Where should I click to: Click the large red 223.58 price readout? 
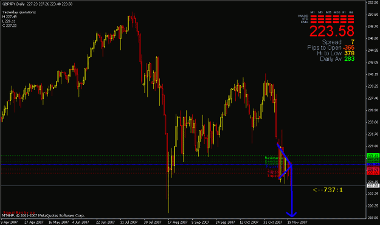pos(332,31)
